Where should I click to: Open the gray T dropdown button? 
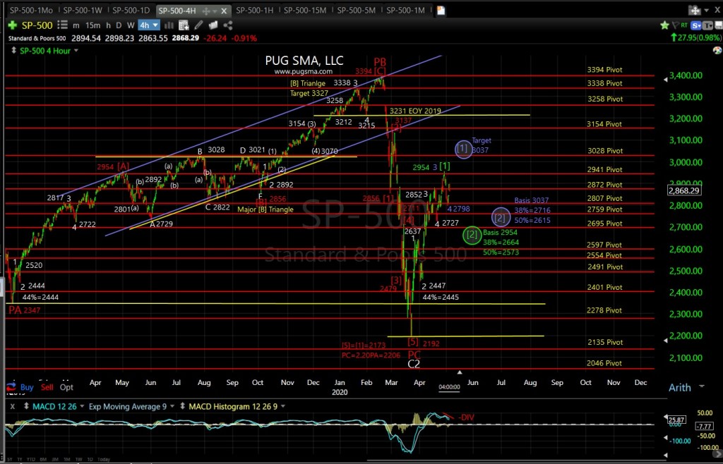tap(707, 25)
